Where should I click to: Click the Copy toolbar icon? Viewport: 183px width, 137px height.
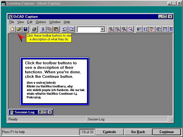pyautogui.click(x=50, y=29)
